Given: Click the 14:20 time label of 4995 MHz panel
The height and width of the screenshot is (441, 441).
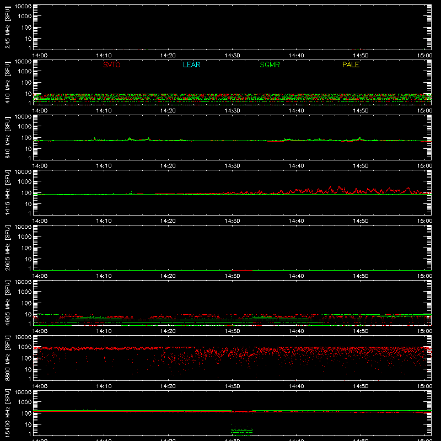Looking at the screenshot, I should (168, 331).
